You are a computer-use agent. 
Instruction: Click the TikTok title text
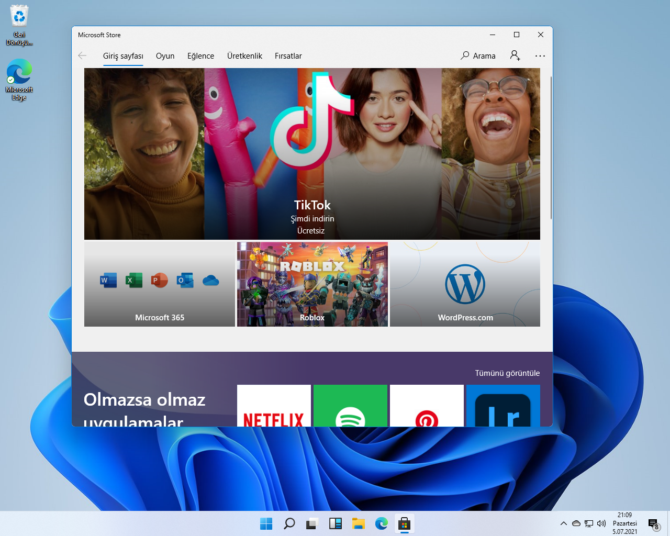tap(312, 205)
